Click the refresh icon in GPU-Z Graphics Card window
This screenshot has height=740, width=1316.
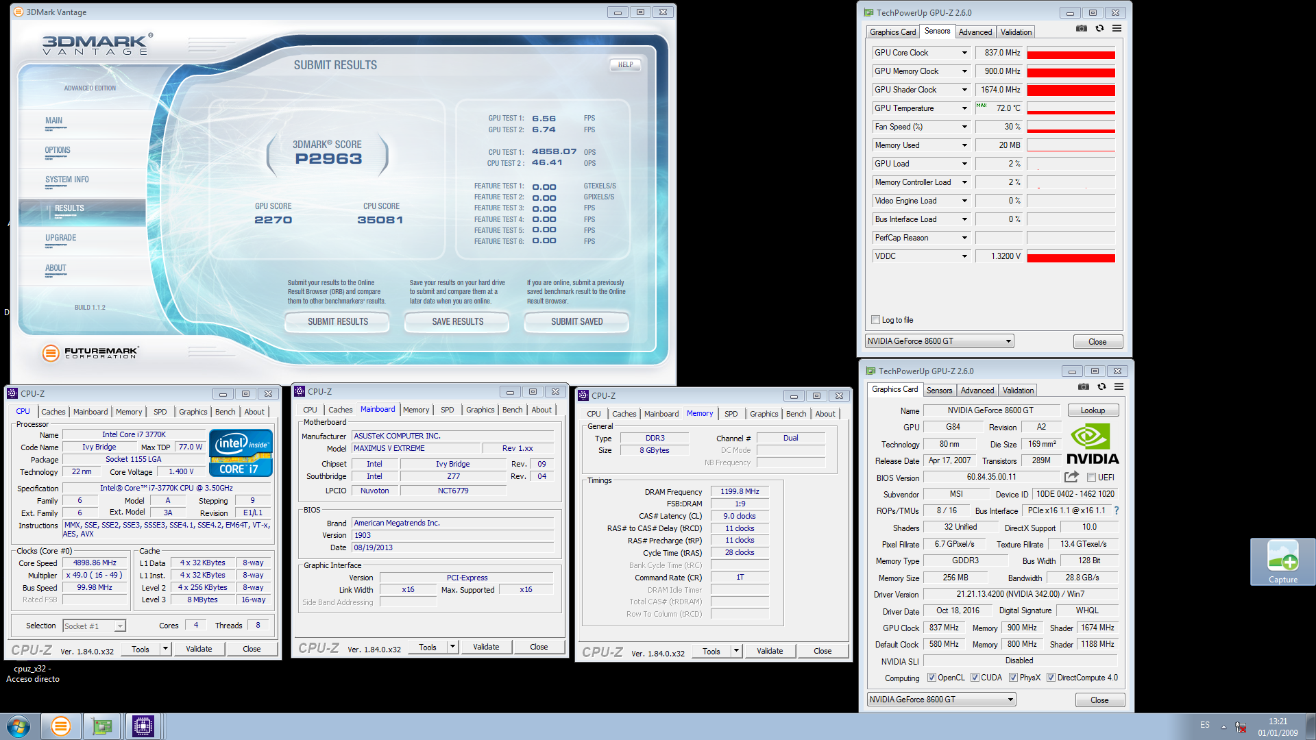pos(1101,387)
